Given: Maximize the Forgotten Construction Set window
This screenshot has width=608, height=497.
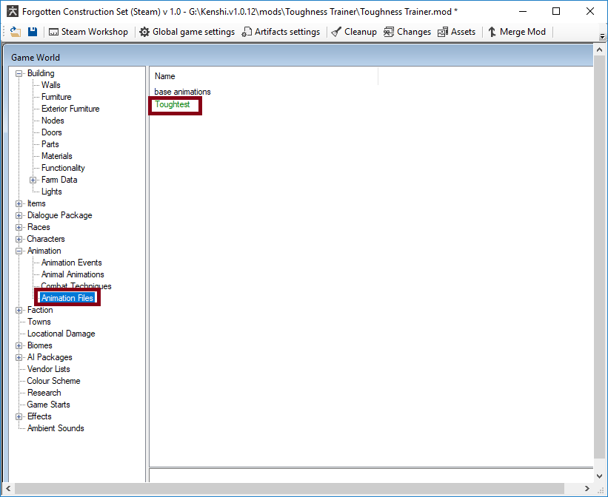Looking at the screenshot, I should (556, 11).
